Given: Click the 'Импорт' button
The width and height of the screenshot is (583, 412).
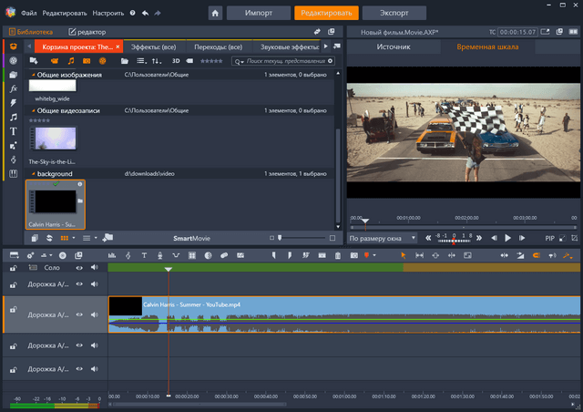Looking at the screenshot, I should tap(257, 14).
